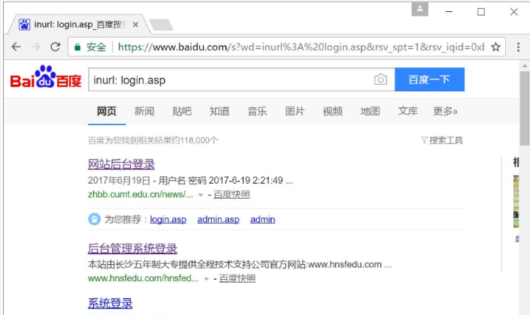Screen dimensions: 530x315
Task: Bookmark this page with the star icon
Action: [495, 47]
